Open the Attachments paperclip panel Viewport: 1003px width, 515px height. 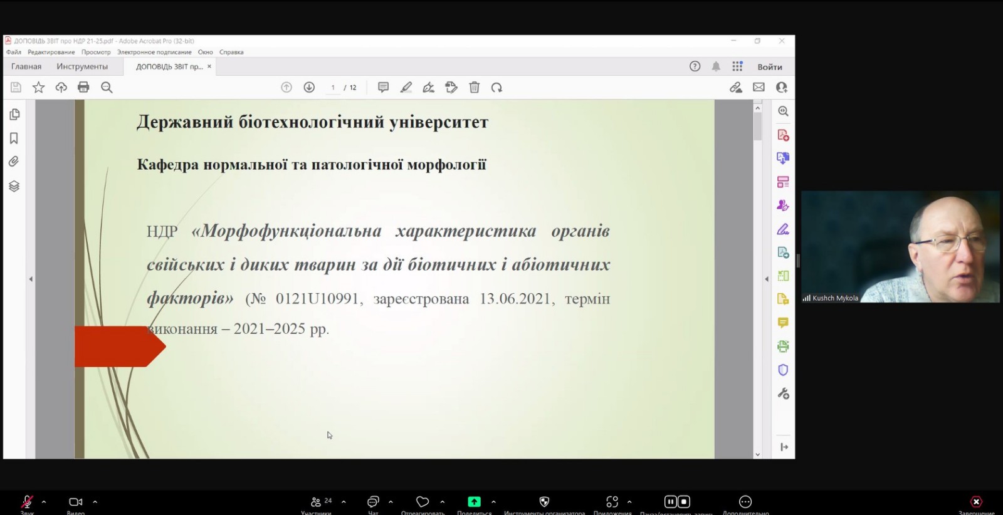14,162
